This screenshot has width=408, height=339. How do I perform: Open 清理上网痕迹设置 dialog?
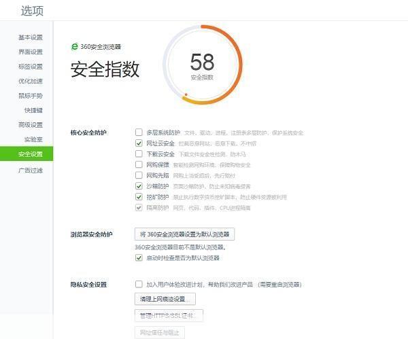coord(165,299)
